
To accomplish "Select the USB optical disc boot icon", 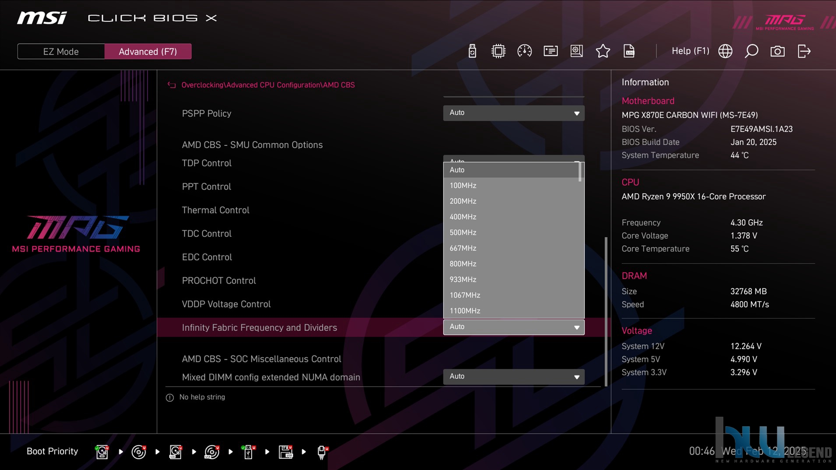I will [212, 452].
